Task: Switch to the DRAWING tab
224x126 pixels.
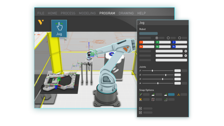Action: click(126, 13)
